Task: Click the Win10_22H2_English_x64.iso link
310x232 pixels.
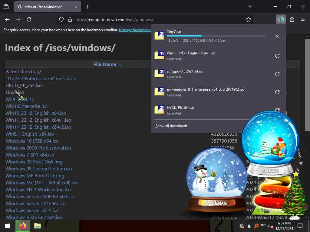Action: click(36, 113)
